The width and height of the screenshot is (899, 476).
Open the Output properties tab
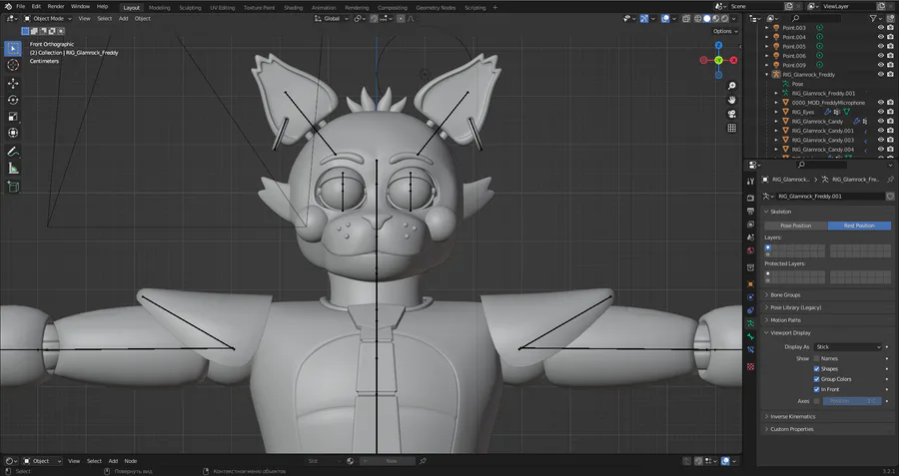point(750,211)
